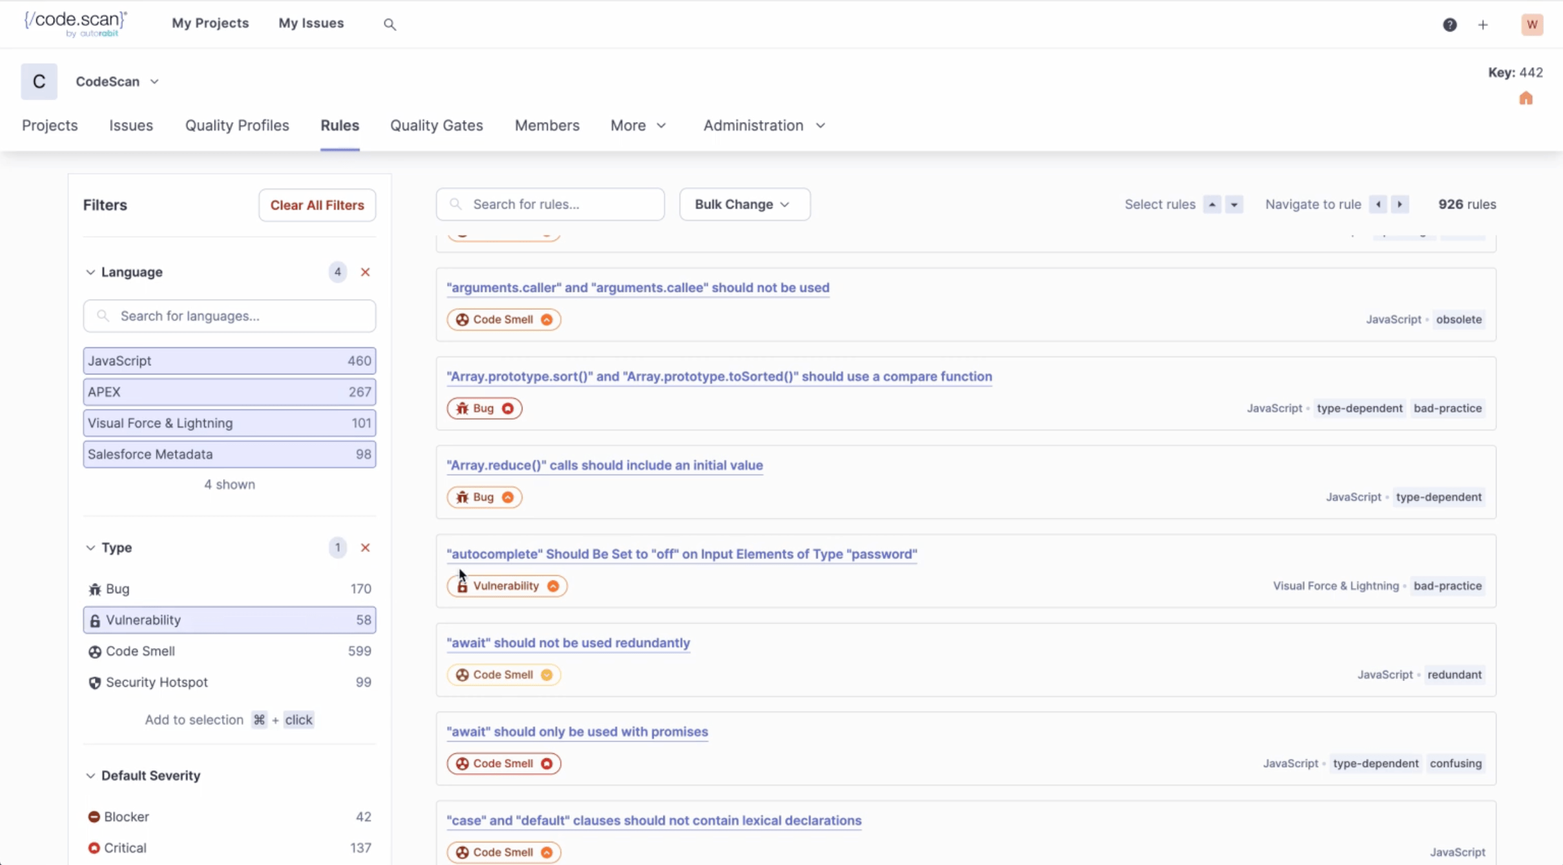Switch to the Quality Profiles tab

click(237, 125)
